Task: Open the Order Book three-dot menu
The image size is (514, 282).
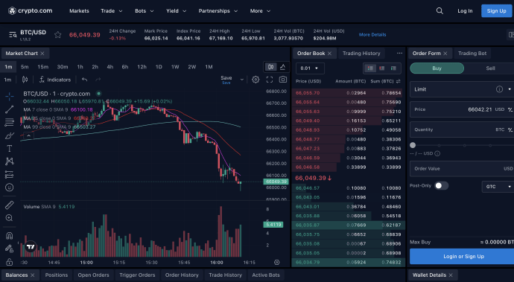Action: tap(399, 54)
